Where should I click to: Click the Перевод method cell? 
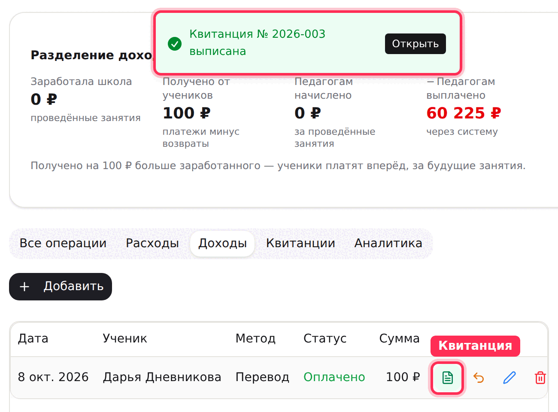click(x=262, y=377)
